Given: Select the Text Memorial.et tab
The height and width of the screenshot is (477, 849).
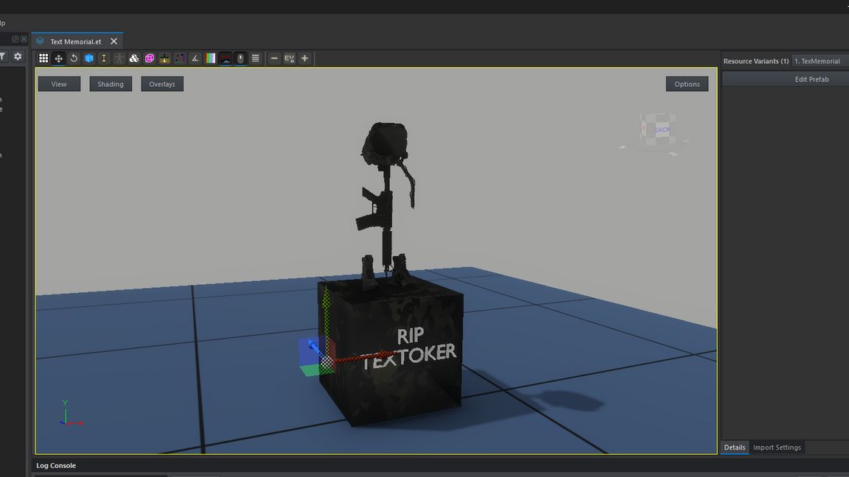Looking at the screenshot, I should pos(75,42).
